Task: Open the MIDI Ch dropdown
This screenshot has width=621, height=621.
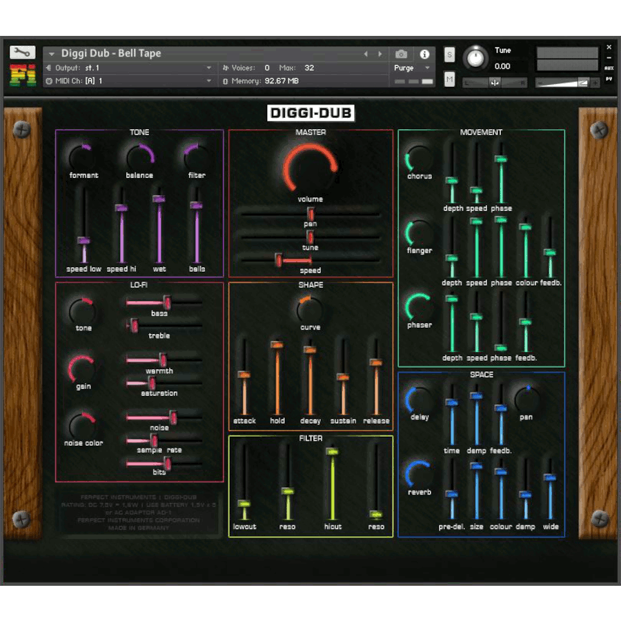Action: point(209,81)
